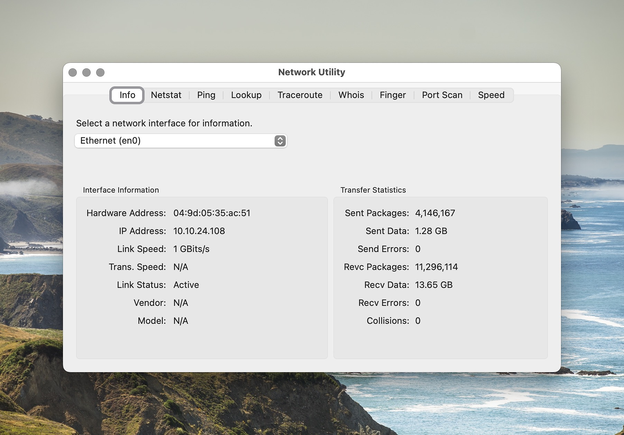The width and height of the screenshot is (624, 435).
Task: Open the Traceroute tab
Action: [x=300, y=95]
